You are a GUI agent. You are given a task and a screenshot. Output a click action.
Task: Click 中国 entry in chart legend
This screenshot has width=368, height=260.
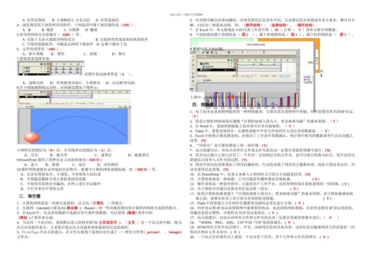pos(307,80)
